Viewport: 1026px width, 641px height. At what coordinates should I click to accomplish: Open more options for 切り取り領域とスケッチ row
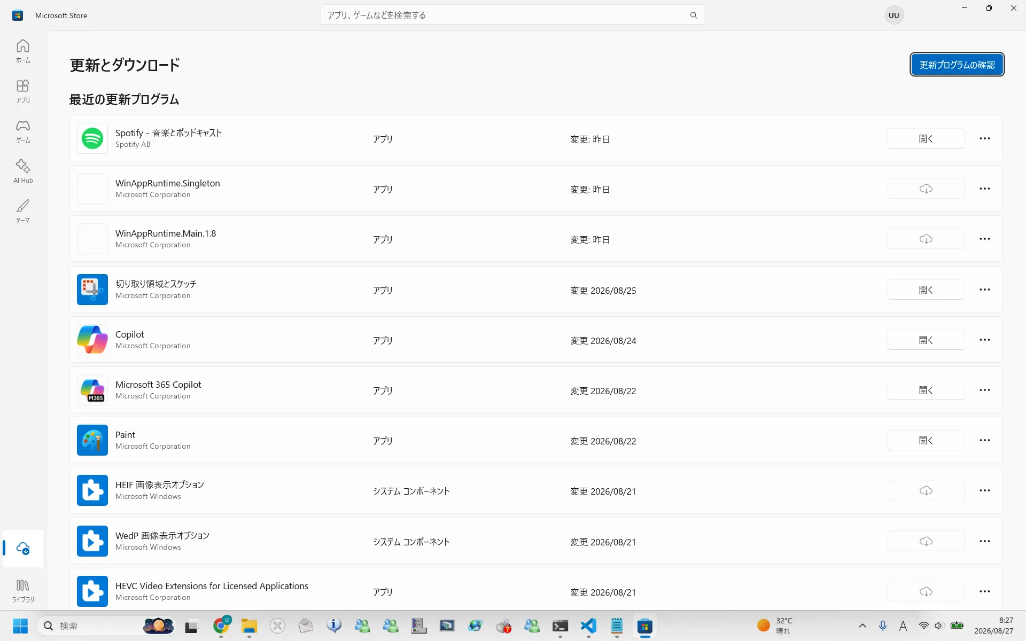[x=985, y=290]
